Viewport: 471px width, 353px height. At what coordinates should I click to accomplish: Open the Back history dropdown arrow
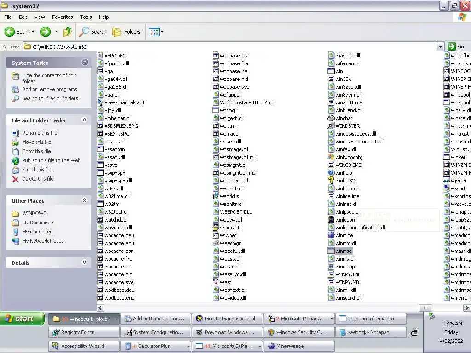33,32
